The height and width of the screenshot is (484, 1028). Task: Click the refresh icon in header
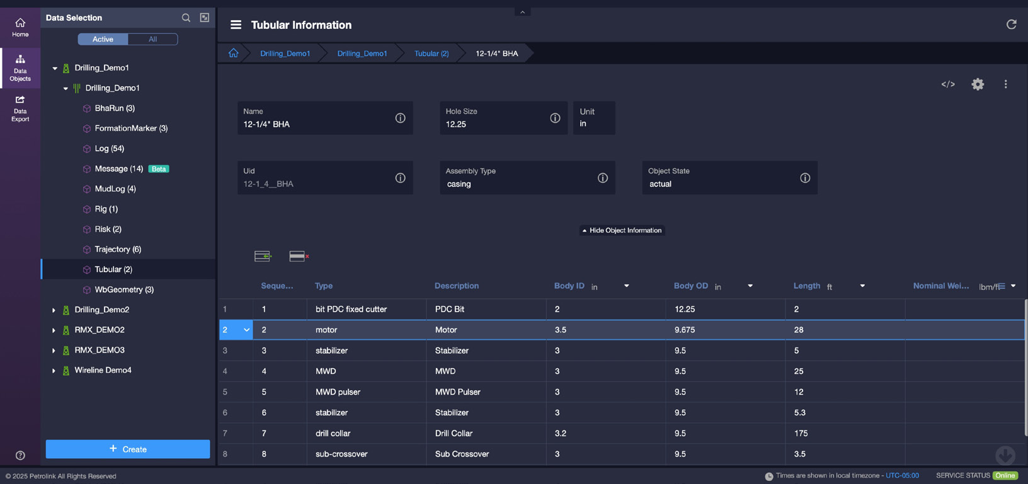tap(1011, 25)
